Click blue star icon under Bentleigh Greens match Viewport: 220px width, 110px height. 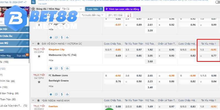pos(51,94)
